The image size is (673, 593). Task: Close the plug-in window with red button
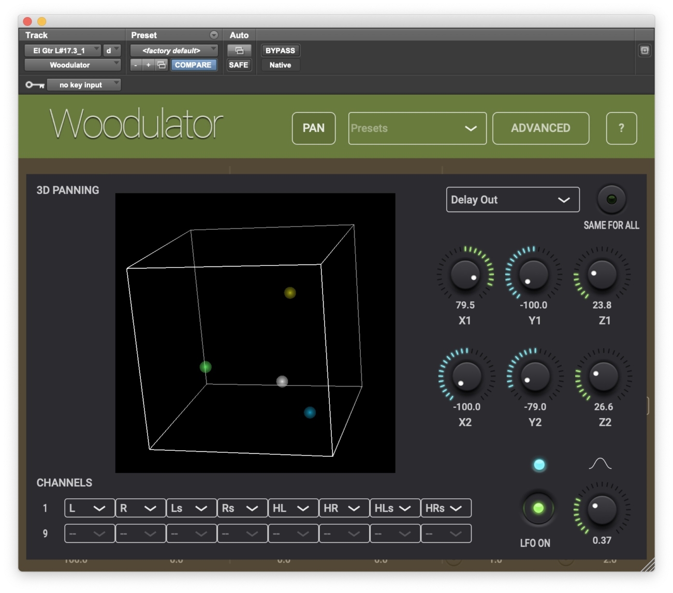pos(27,21)
